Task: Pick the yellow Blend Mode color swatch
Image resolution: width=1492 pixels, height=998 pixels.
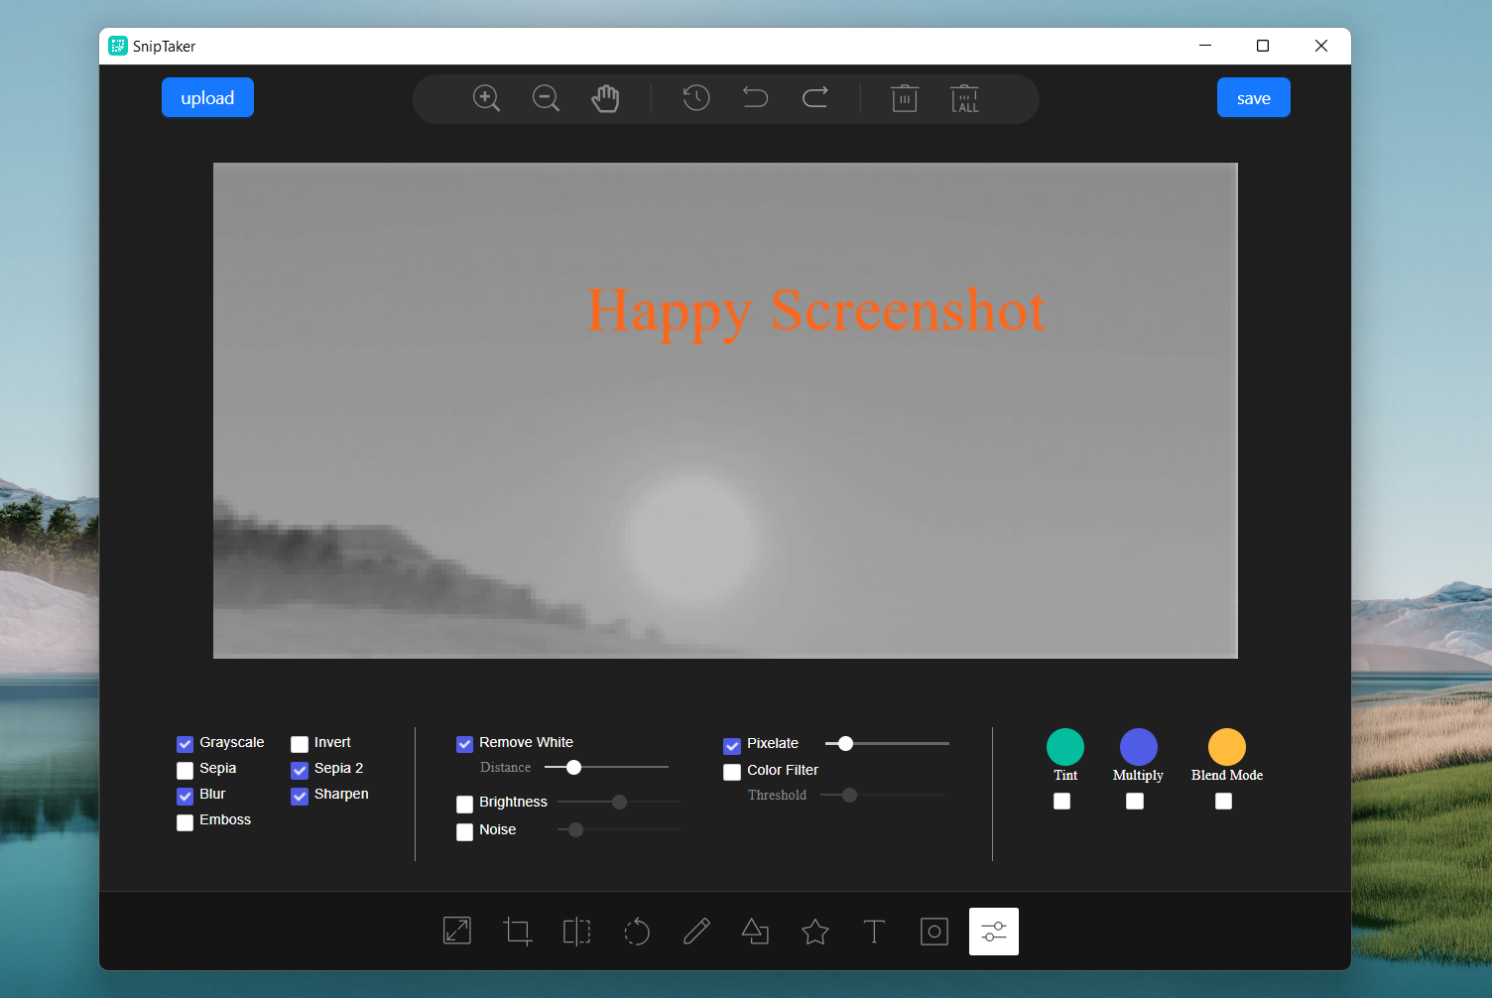Action: point(1227,747)
